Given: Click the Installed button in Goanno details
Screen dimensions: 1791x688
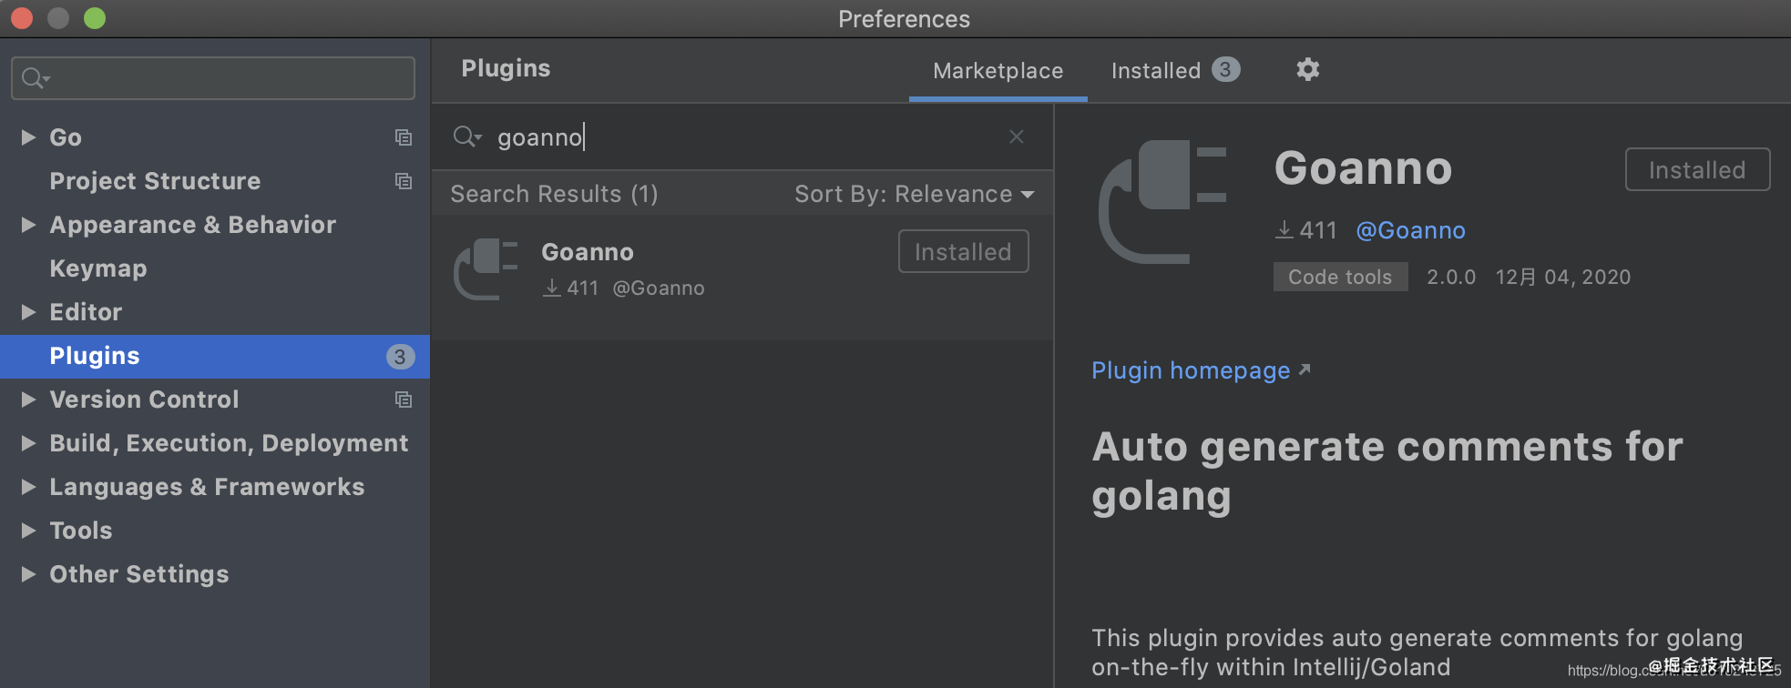Looking at the screenshot, I should (1696, 170).
